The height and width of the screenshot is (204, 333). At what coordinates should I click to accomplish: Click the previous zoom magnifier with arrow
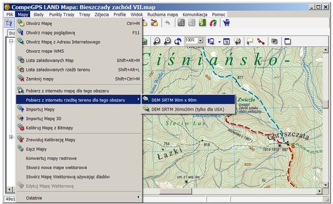(178, 41)
